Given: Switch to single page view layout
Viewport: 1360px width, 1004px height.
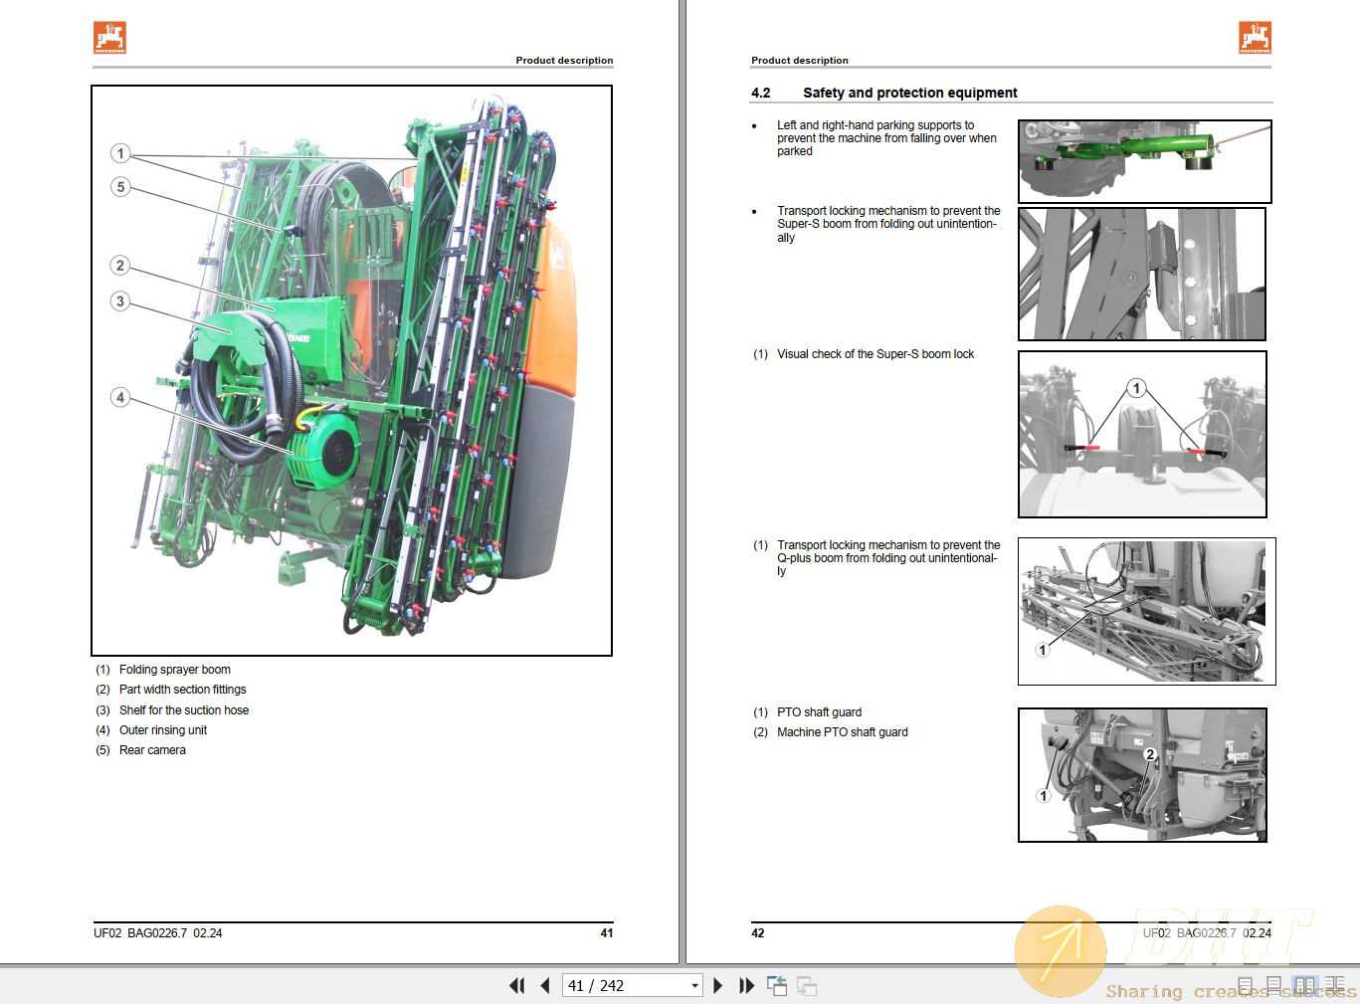Looking at the screenshot, I should [x=1246, y=985].
